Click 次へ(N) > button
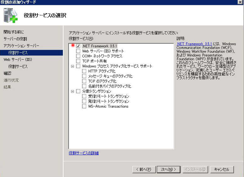The width and height of the screenshot is (244, 177). (169, 169)
